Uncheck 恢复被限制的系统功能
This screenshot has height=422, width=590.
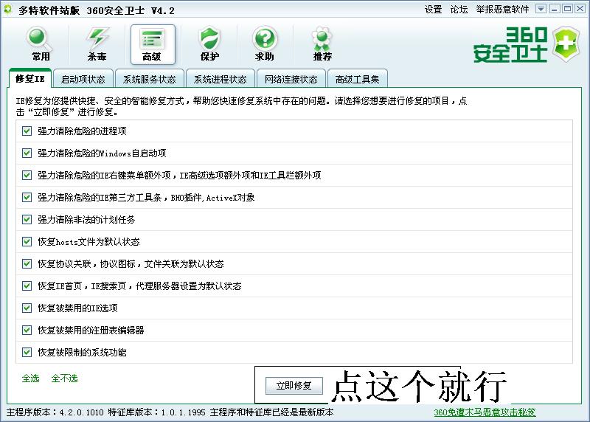[x=27, y=353]
